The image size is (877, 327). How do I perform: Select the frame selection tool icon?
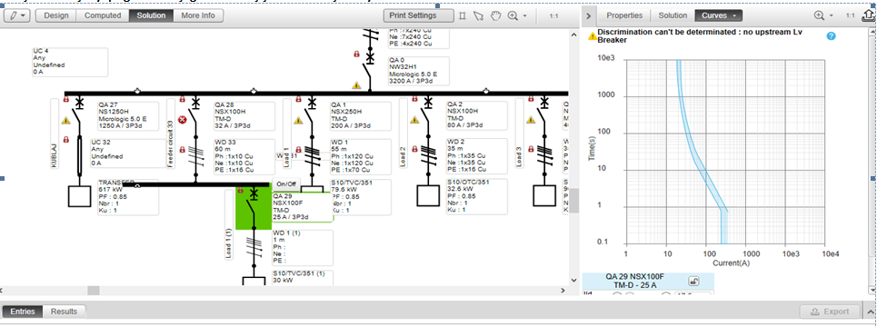point(463,15)
